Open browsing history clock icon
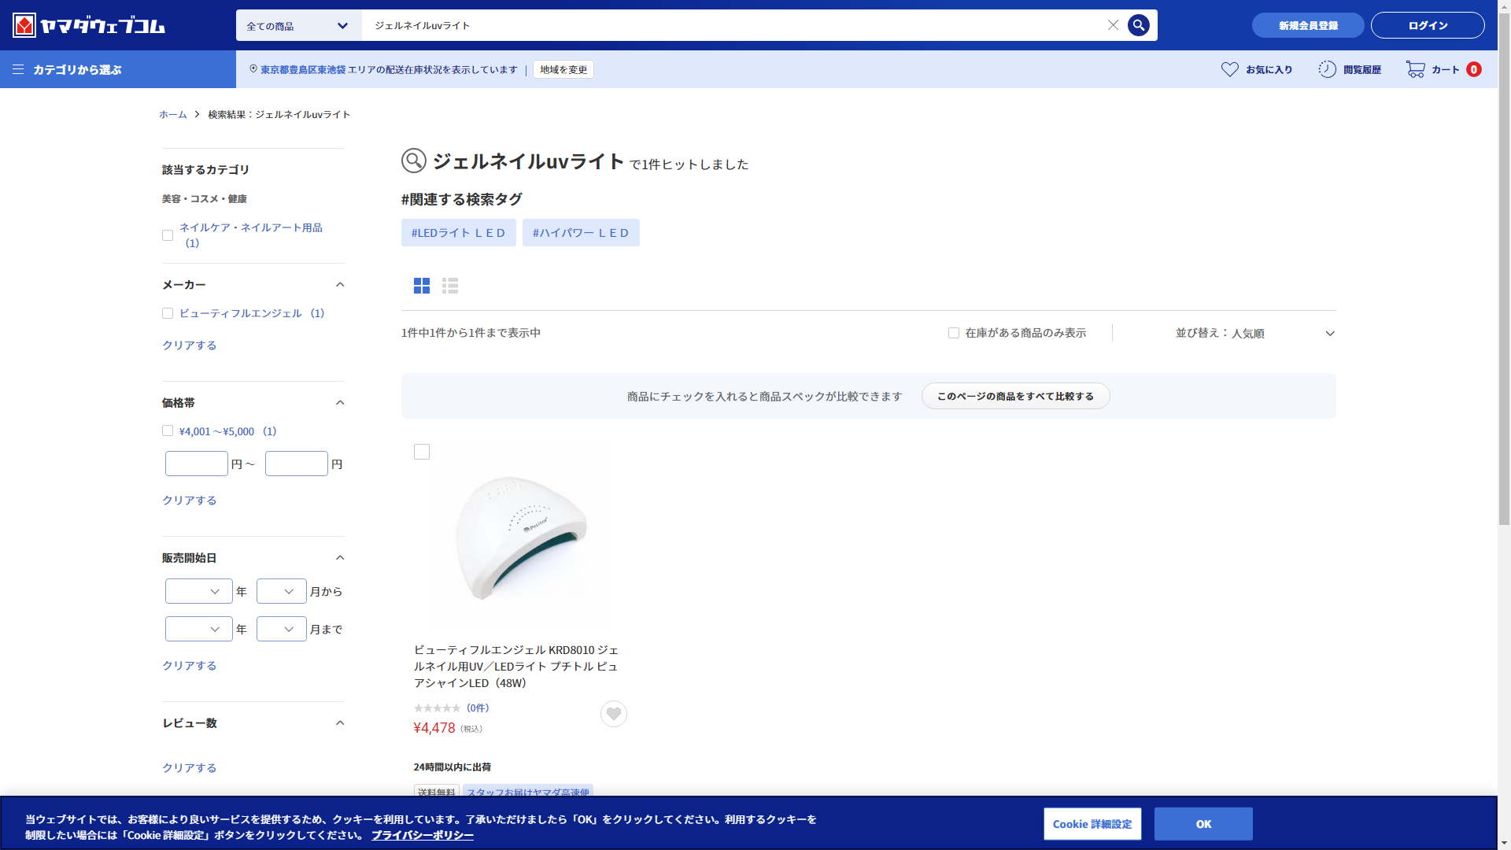Image resolution: width=1511 pixels, height=850 pixels. coord(1327,69)
